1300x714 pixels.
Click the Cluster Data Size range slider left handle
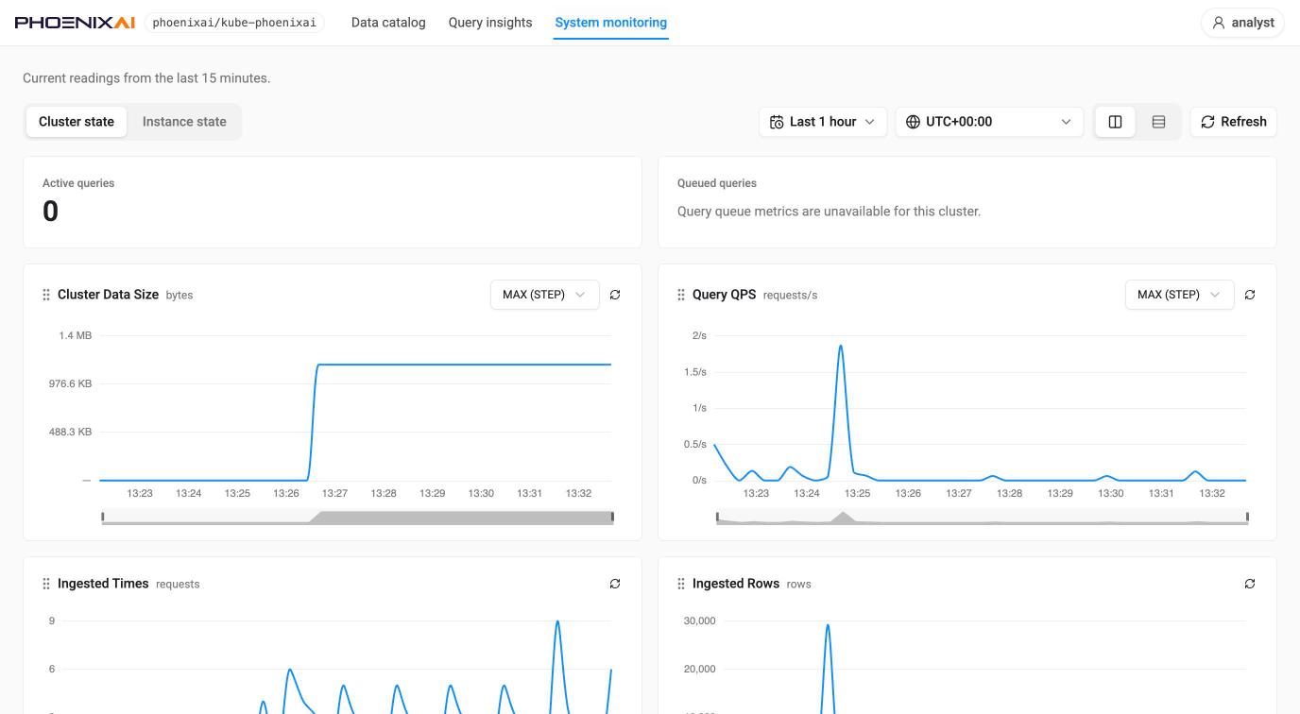[103, 517]
